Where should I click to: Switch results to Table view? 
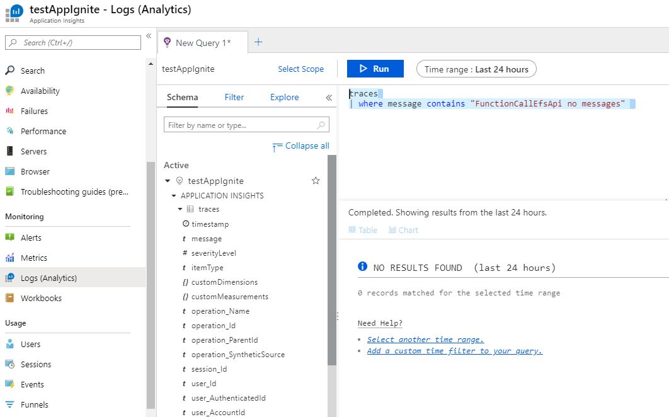pos(363,230)
